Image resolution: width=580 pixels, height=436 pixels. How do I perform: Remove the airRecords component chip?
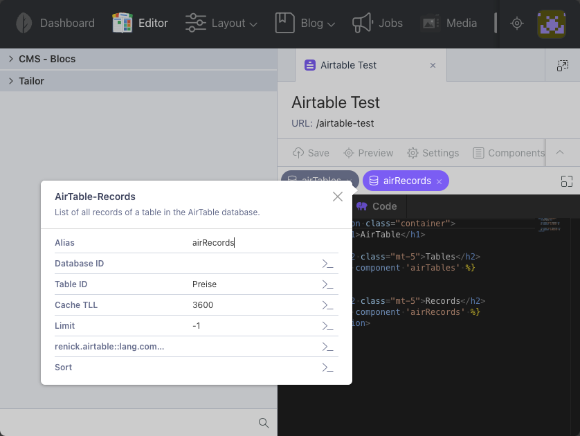coord(439,181)
